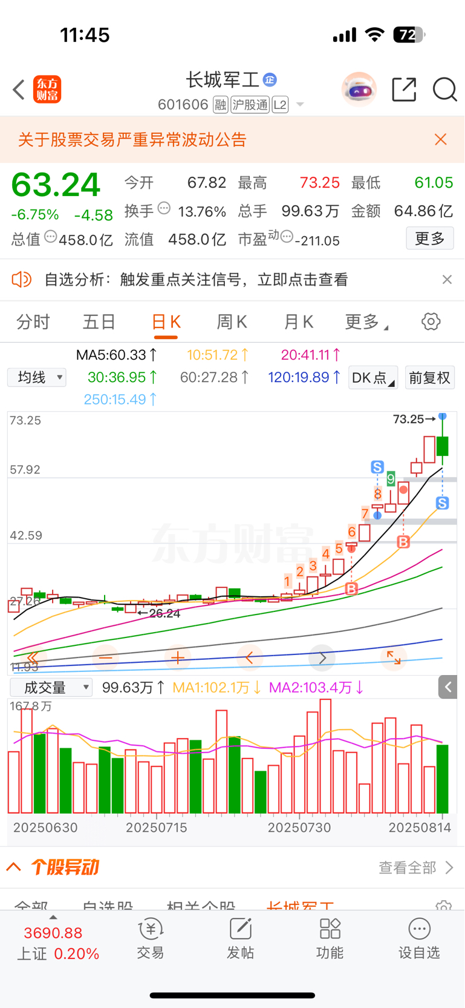Tap the MA2:103.4万 volume value
This screenshot has width=465, height=1008.
316,688
